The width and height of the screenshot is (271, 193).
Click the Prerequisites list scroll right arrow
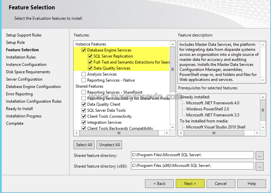click(257, 133)
